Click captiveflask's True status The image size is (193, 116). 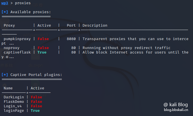(x=42, y=52)
